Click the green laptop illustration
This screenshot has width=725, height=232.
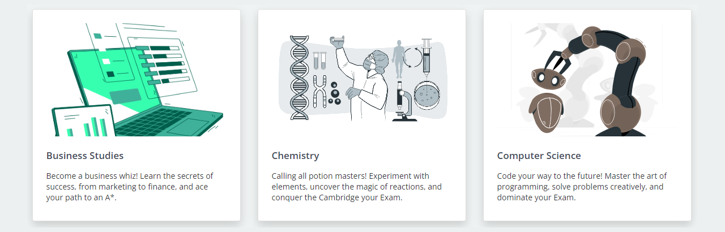(137, 80)
